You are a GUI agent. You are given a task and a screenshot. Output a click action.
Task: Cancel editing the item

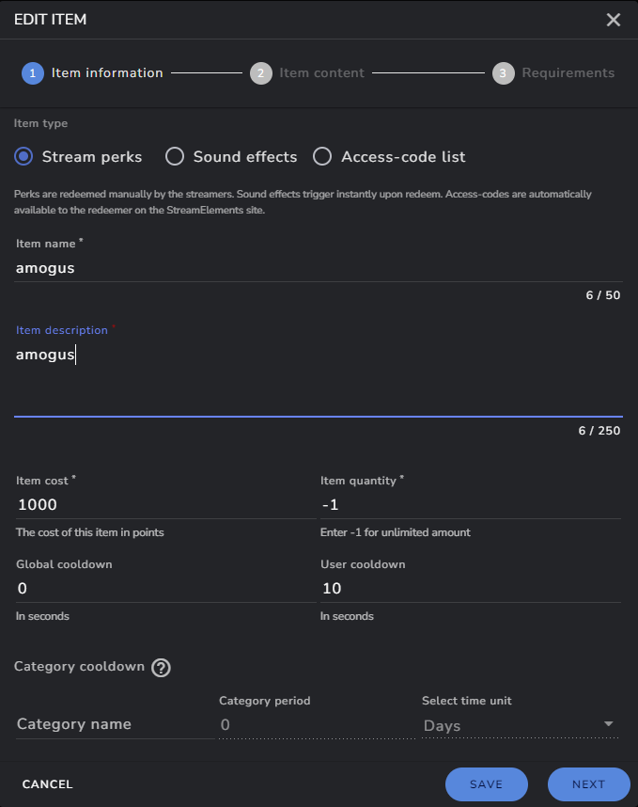(47, 784)
